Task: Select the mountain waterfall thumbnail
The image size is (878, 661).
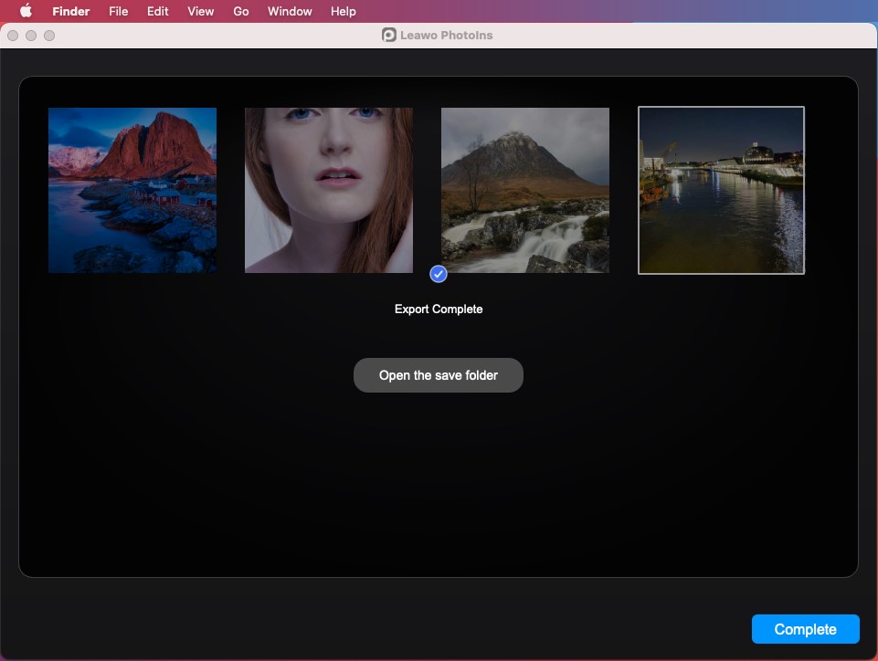Action: point(525,190)
